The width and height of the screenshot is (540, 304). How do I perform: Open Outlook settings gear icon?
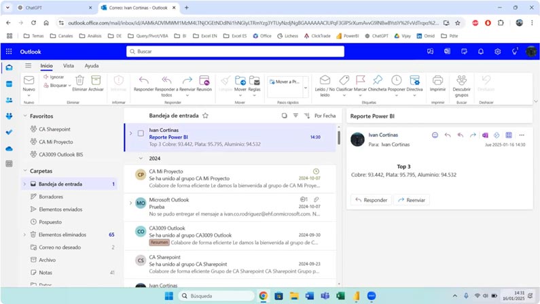click(498, 52)
